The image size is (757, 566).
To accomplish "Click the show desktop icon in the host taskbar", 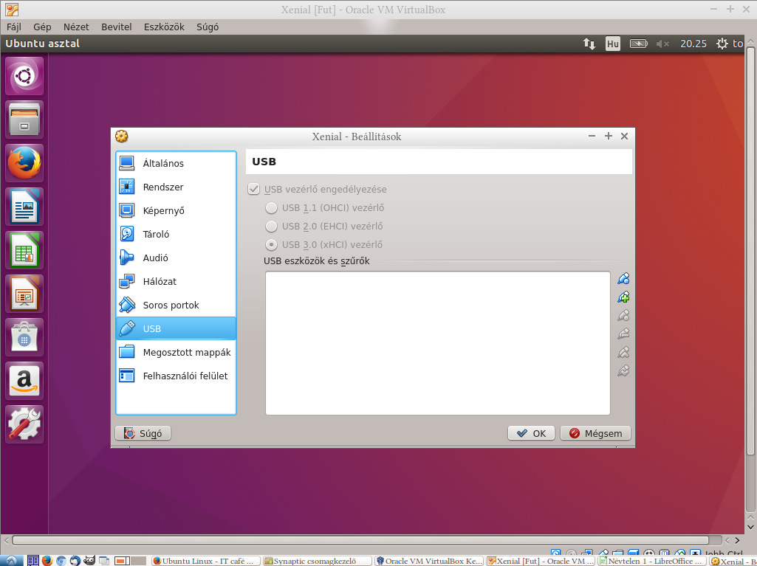I will [x=104, y=561].
